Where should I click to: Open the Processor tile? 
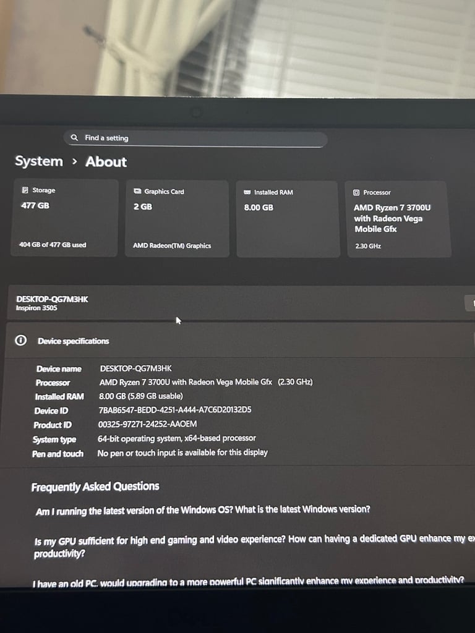point(399,219)
